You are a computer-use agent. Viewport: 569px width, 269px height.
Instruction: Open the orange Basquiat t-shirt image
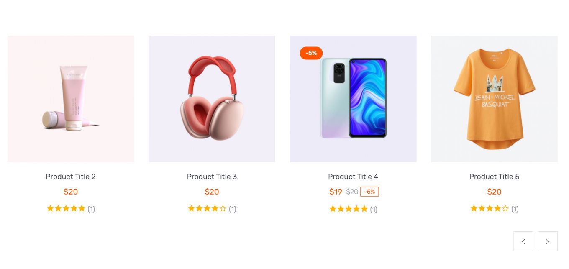(x=495, y=99)
